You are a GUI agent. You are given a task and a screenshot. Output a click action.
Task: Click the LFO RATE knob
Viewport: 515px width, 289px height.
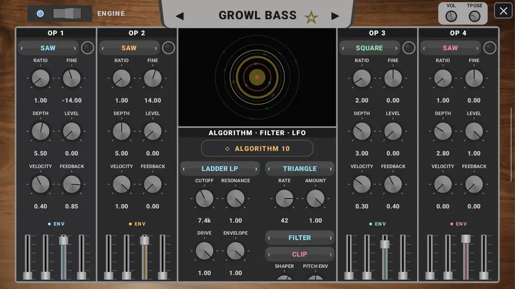coord(284,198)
